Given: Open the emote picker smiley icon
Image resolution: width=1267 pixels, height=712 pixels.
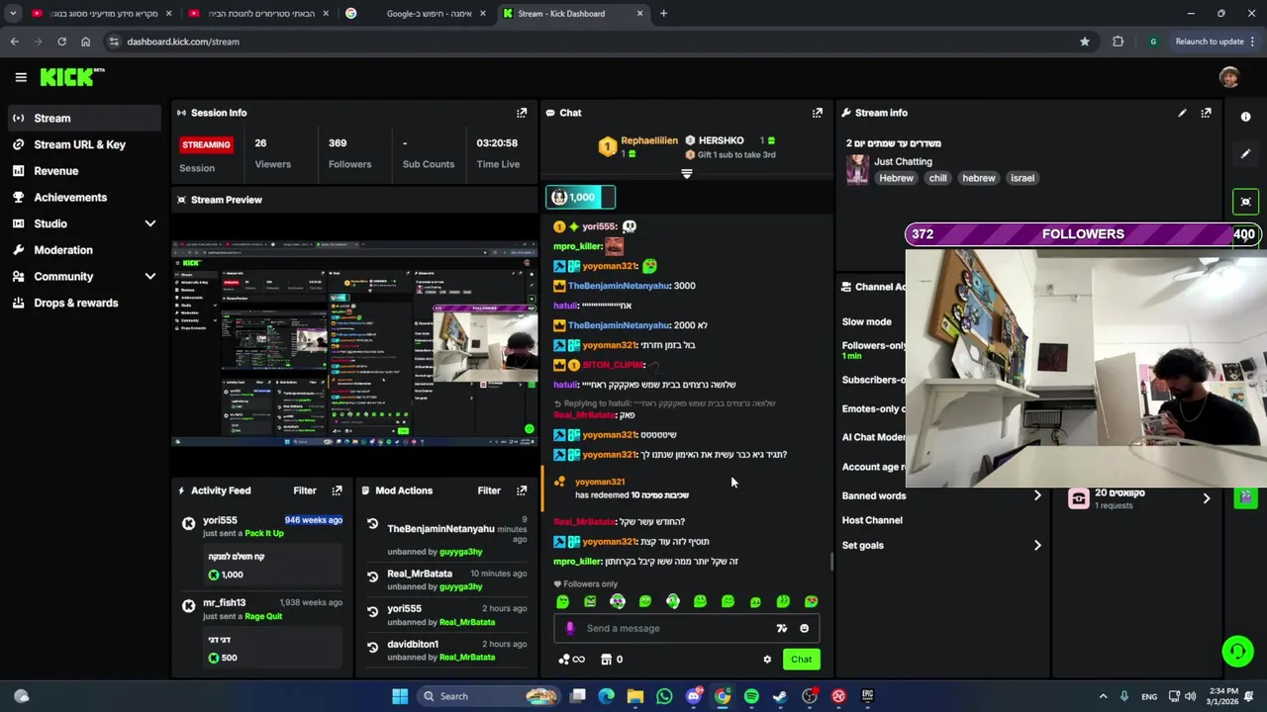Looking at the screenshot, I should [804, 628].
